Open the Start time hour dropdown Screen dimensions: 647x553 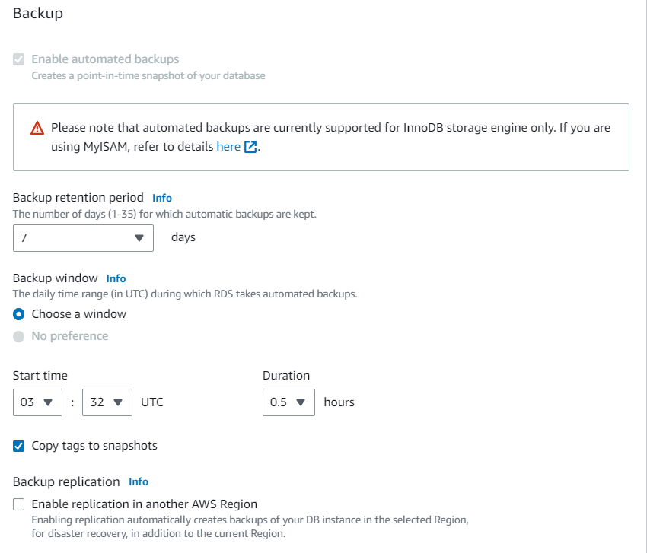(x=37, y=402)
